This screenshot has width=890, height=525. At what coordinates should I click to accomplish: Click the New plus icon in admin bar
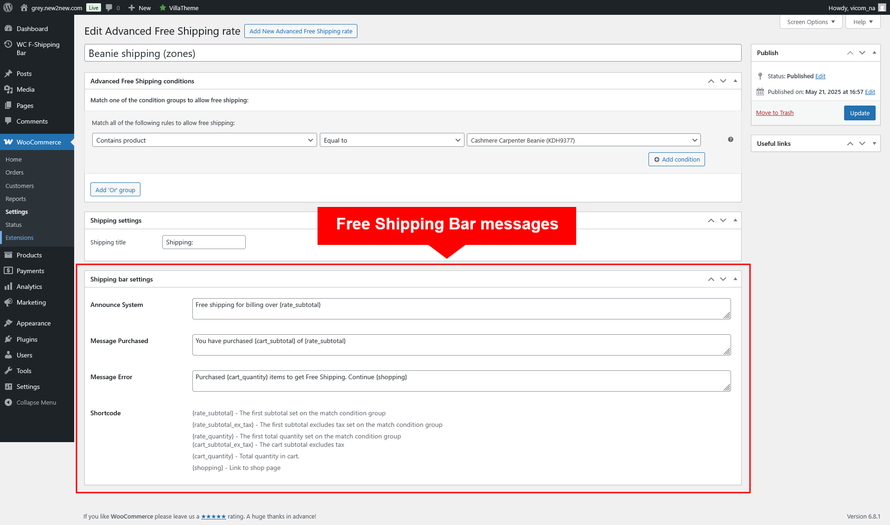point(132,8)
